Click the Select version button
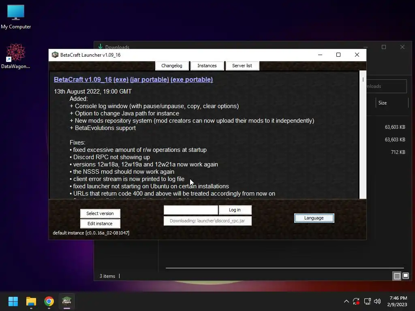The width and height of the screenshot is (415, 311). click(100, 213)
